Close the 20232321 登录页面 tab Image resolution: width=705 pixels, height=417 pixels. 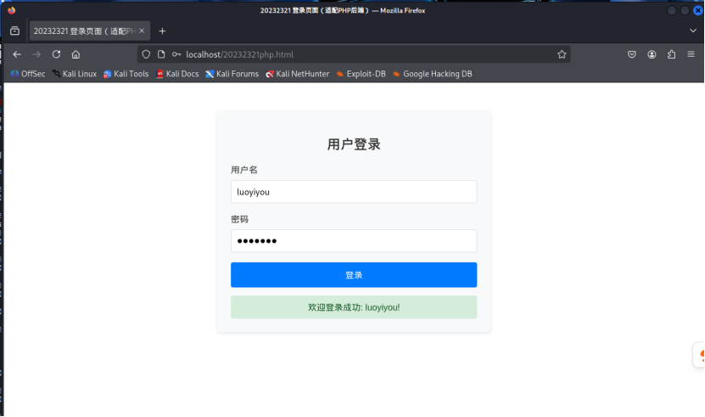pyautogui.click(x=142, y=31)
